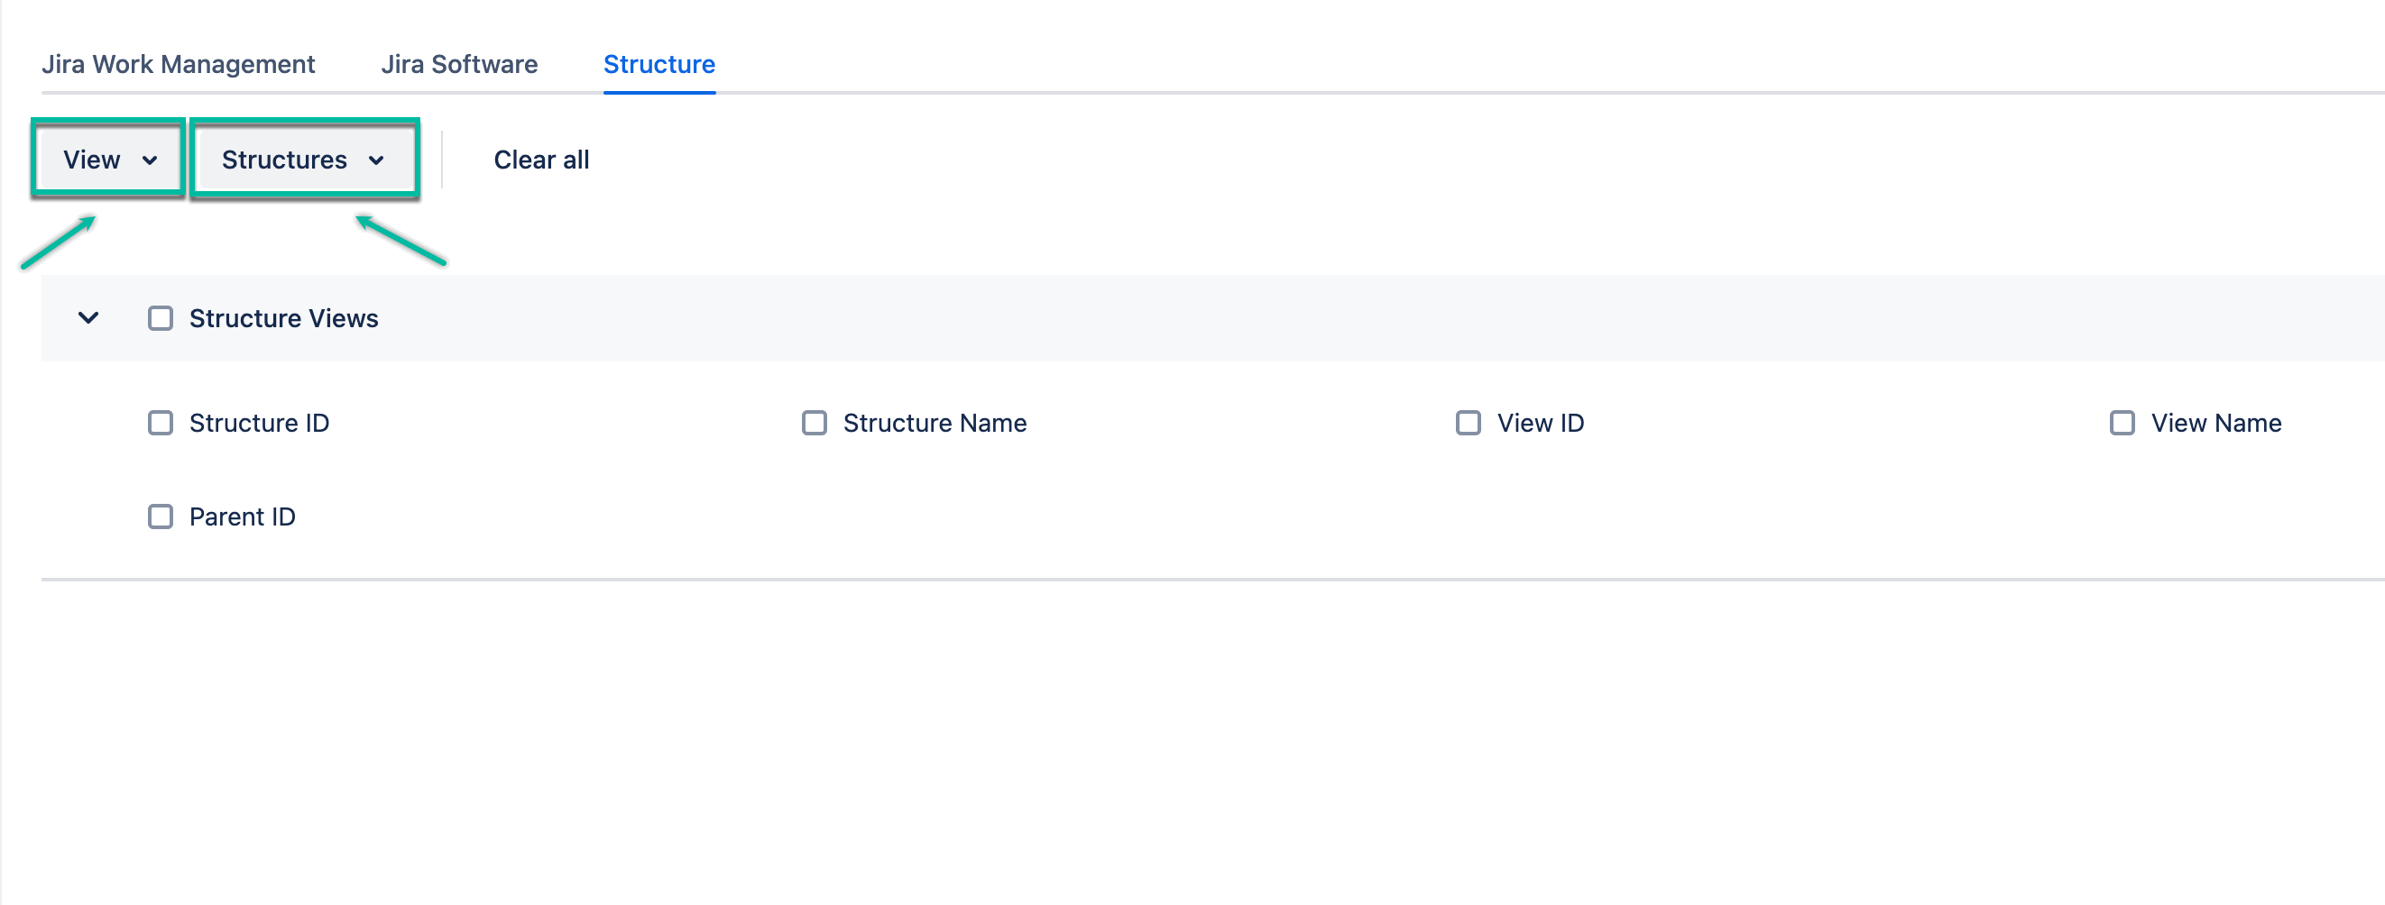This screenshot has height=905, width=2385.
Task: Enable the View ID checkbox
Action: click(x=1469, y=423)
